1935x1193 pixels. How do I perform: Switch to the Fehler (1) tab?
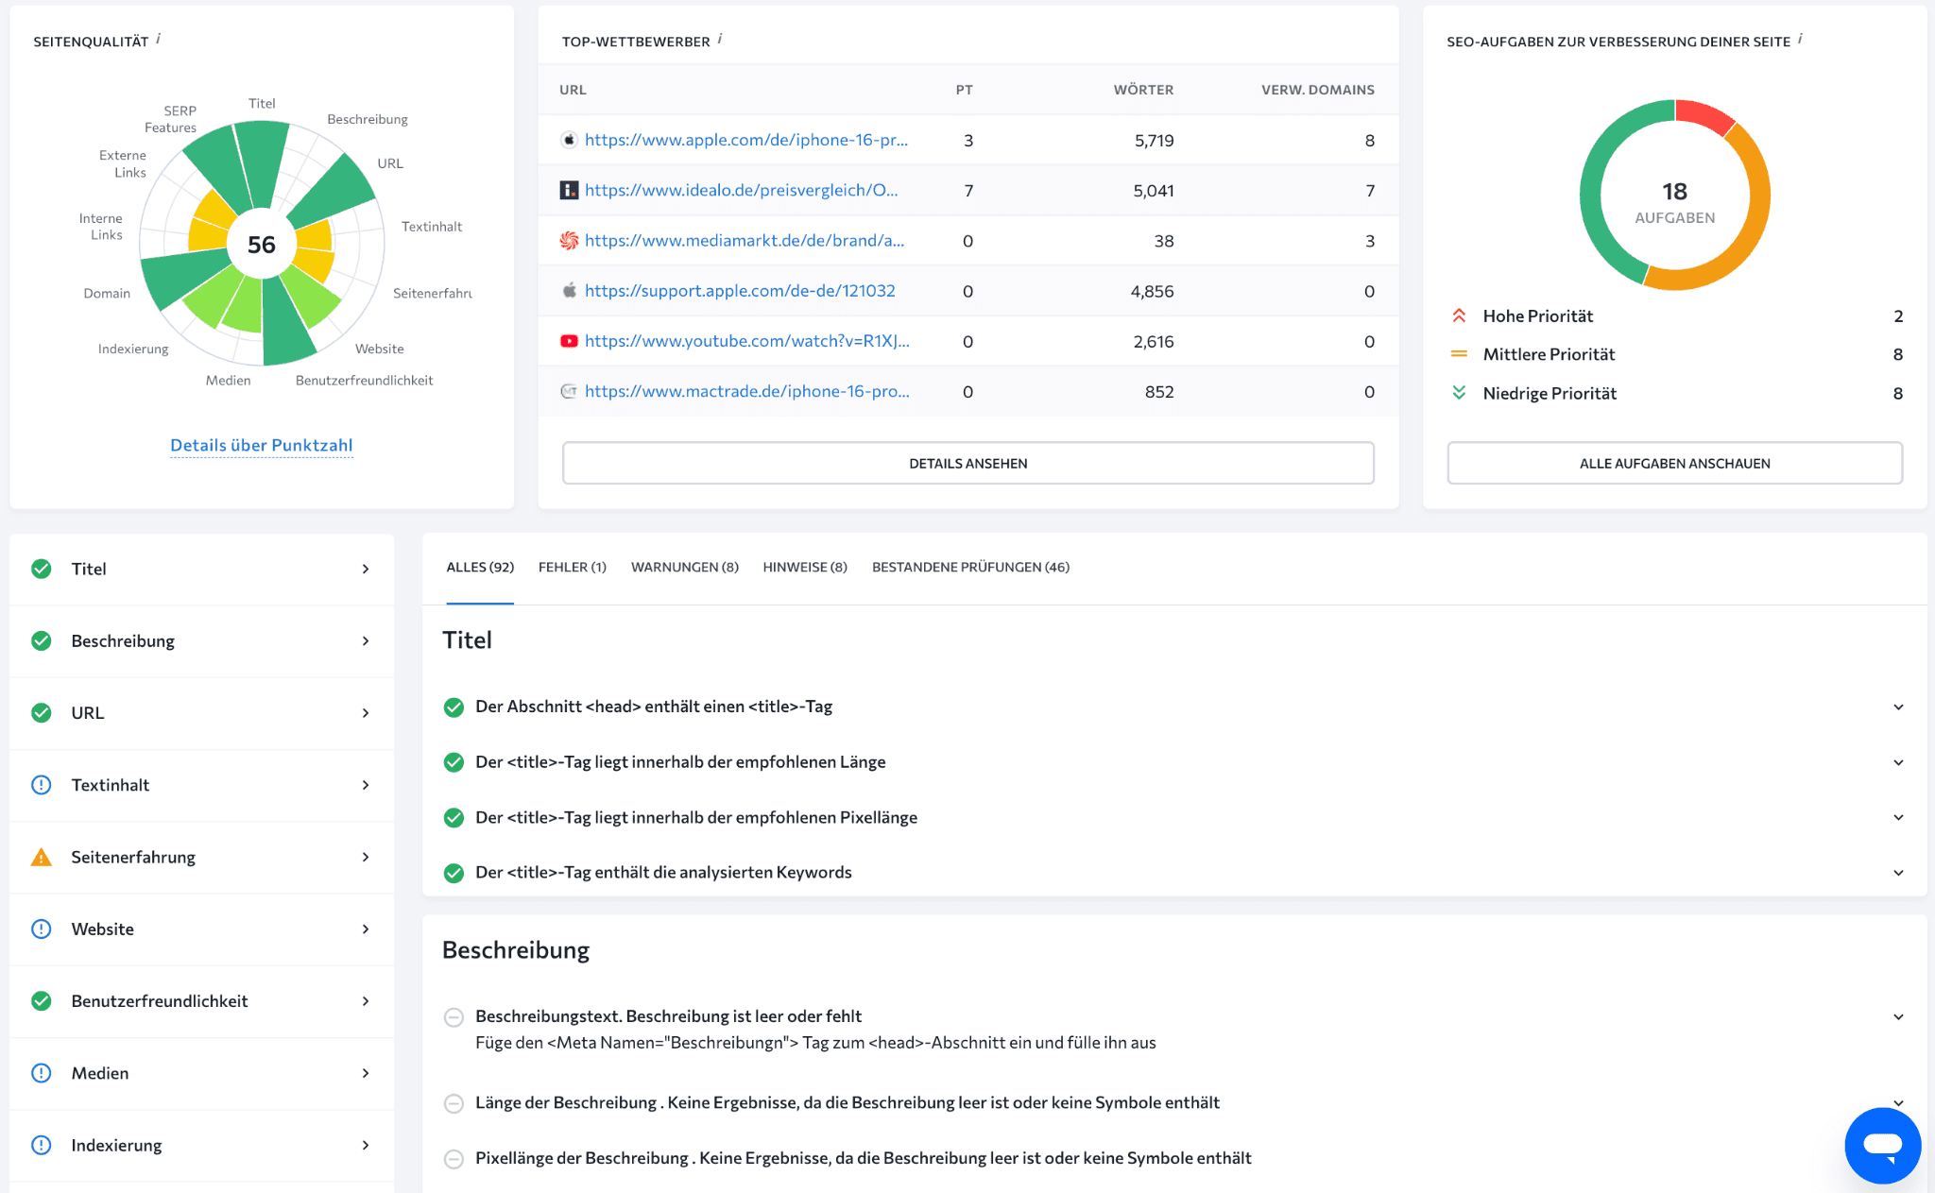(x=573, y=567)
